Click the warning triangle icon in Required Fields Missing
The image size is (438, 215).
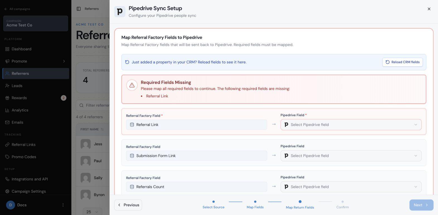[x=132, y=85]
